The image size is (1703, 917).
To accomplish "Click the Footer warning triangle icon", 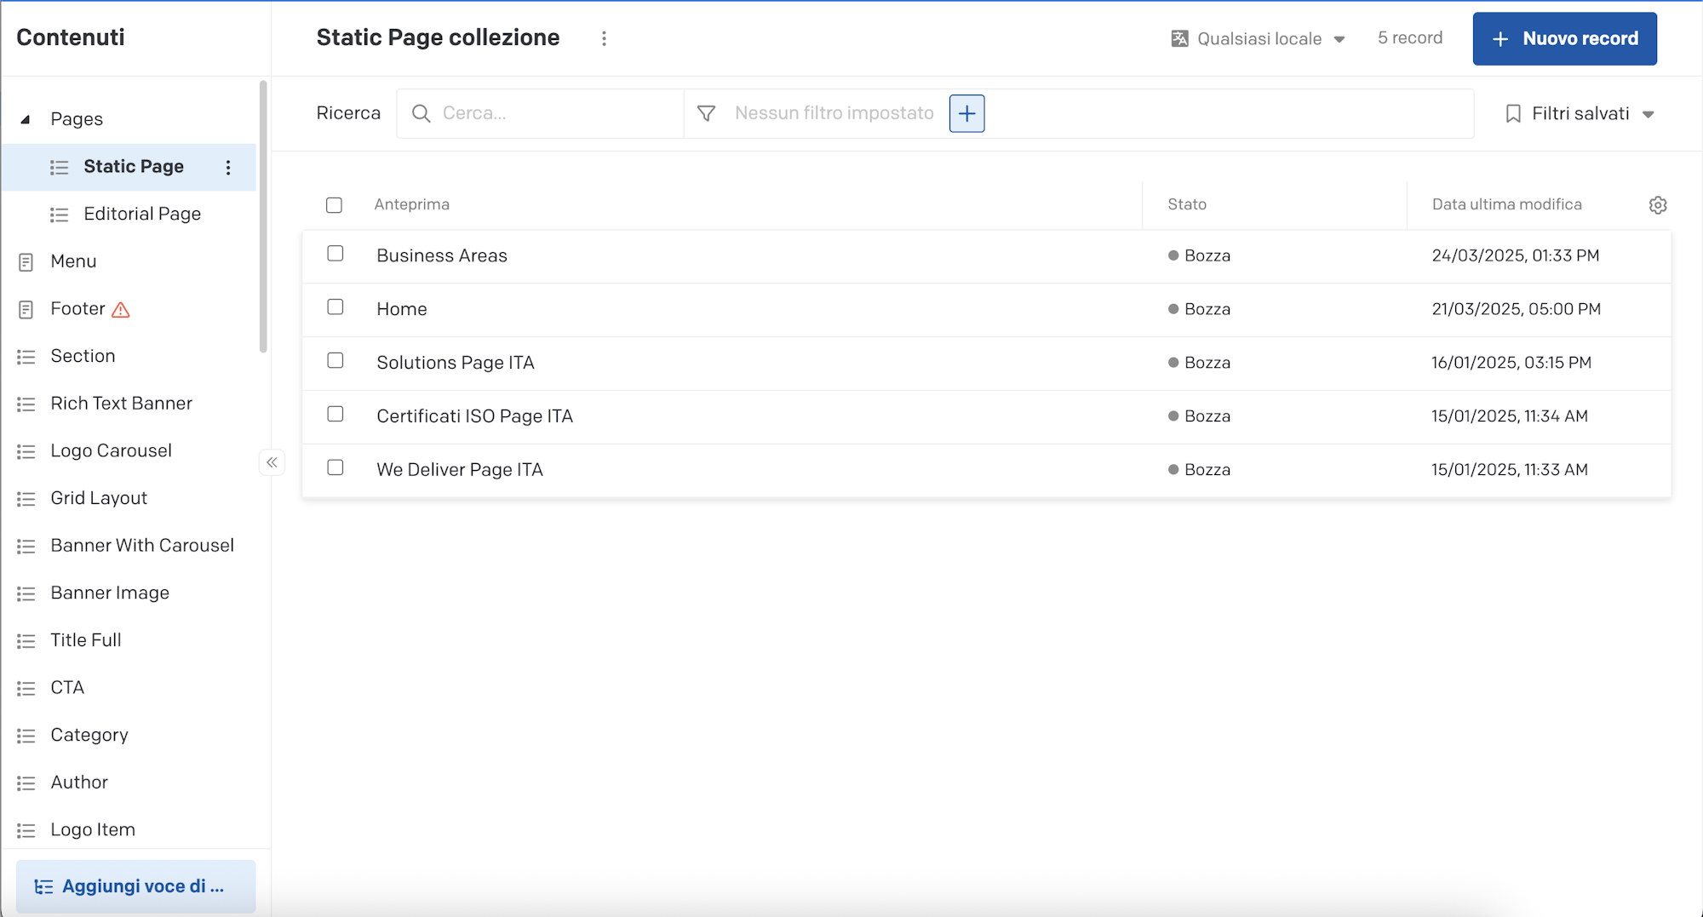I will pos(121,310).
